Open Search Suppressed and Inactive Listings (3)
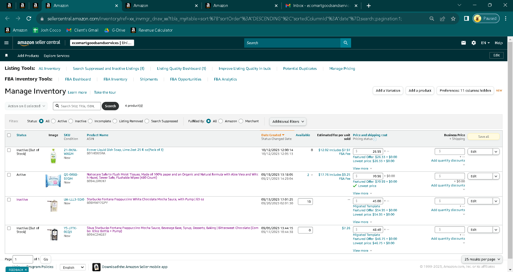Image resolution: width=513 pixels, height=272 pixels. point(108,69)
